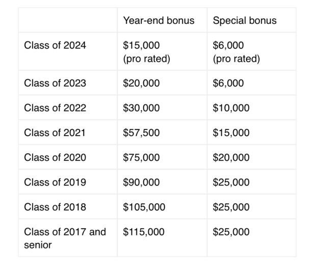Click the $15,000 pro rated year-end cell
316x274 pixels.
click(146, 52)
